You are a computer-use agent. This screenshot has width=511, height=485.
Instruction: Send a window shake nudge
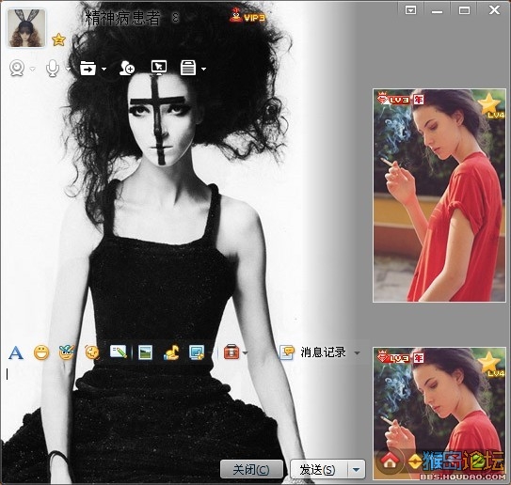[x=92, y=352]
